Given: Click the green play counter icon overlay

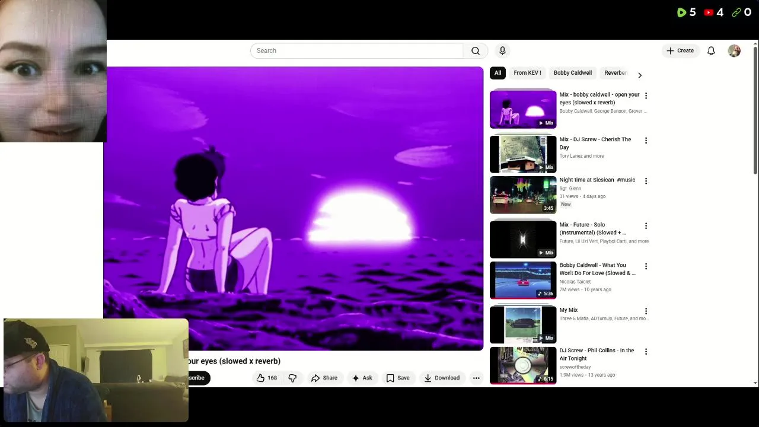Looking at the screenshot, I should point(681,12).
